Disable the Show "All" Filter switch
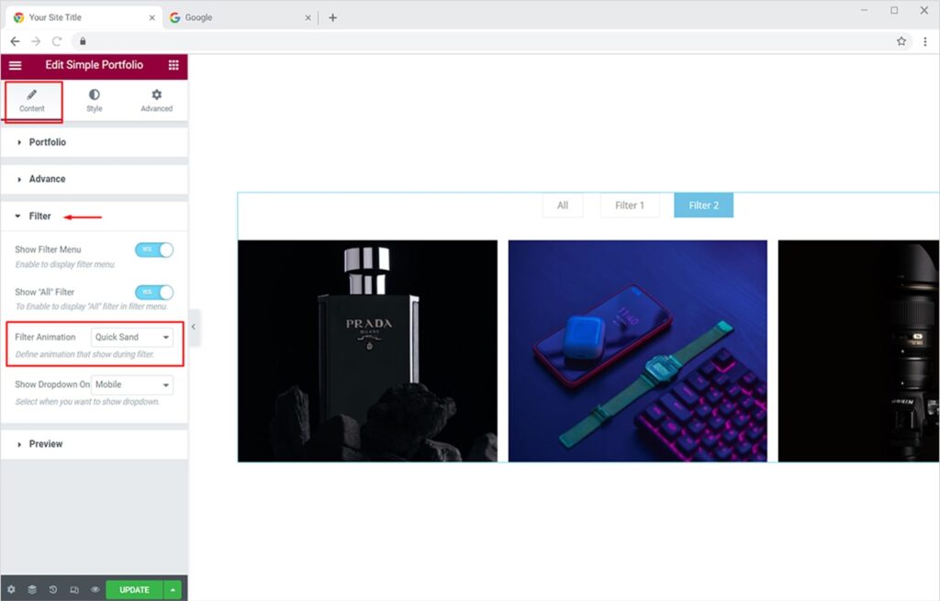 [153, 292]
